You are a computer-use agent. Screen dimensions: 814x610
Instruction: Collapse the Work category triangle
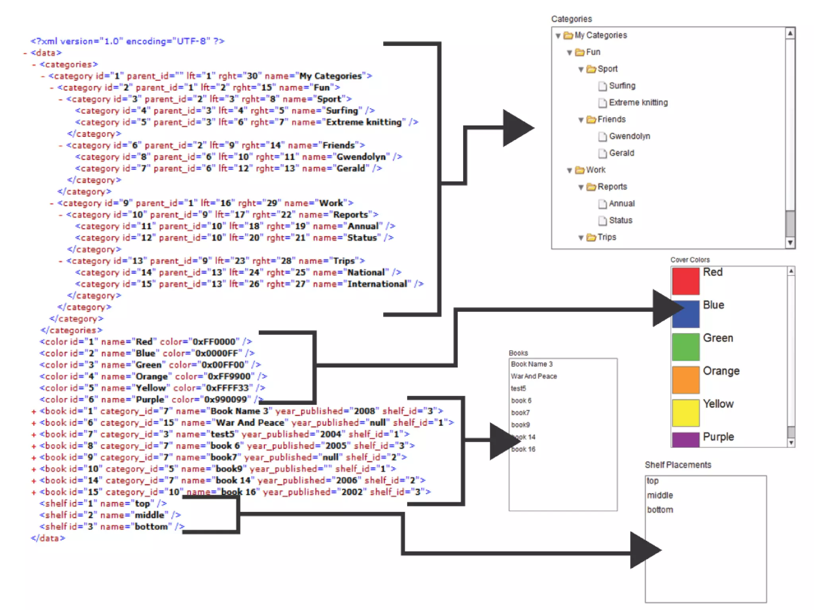[x=569, y=170]
